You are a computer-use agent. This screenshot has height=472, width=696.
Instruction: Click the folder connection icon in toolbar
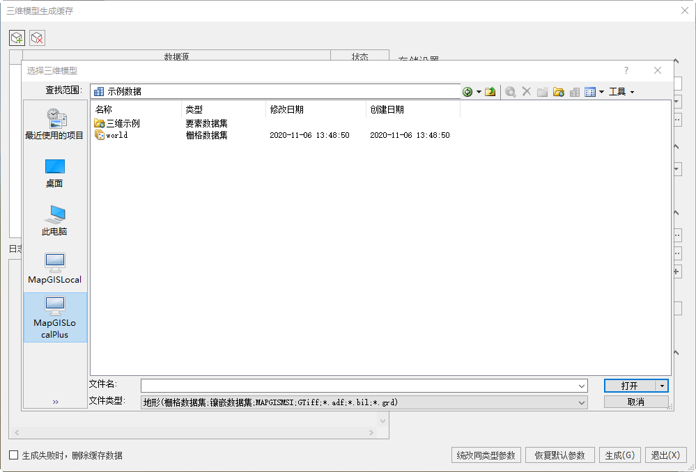pos(558,92)
